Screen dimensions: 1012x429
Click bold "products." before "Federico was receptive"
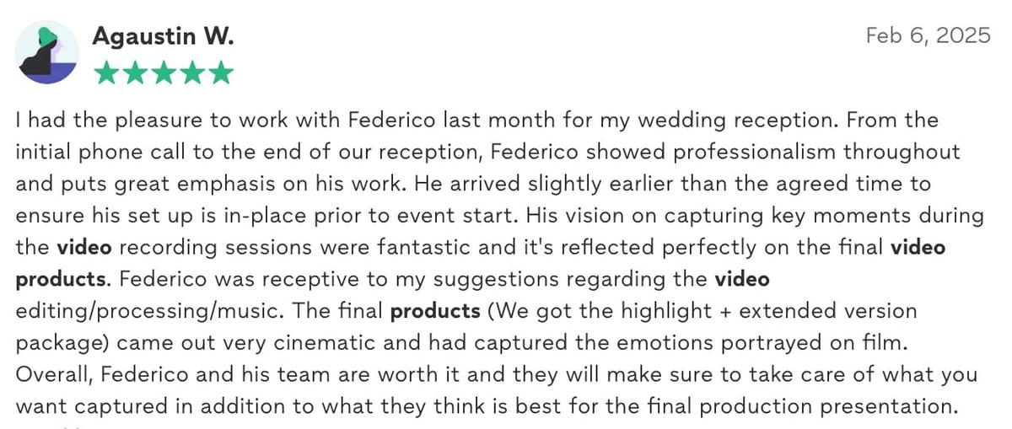coord(61,279)
